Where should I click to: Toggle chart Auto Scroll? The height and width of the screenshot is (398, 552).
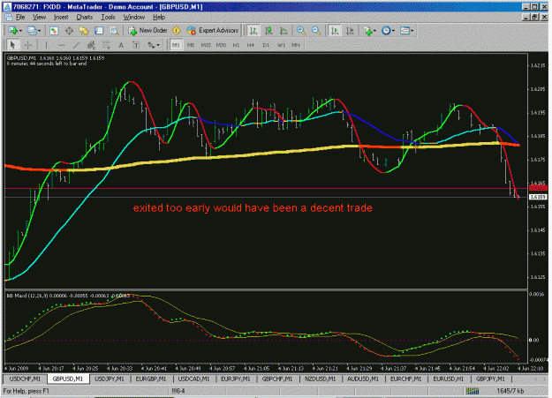tap(335, 31)
